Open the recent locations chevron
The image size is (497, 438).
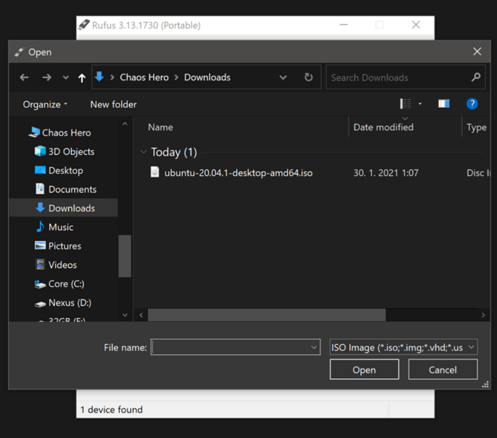tap(65, 77)
